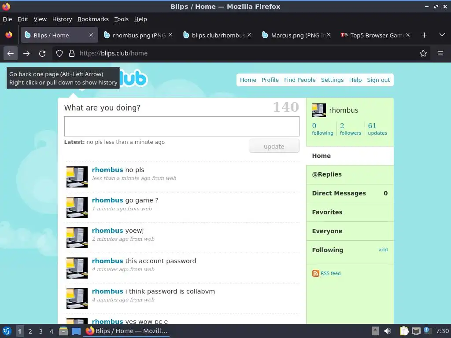
Task: View the 61 updates count
Action: (377, 129)
